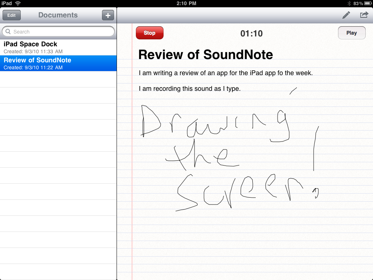Image resolution: width=373 pixels, height=280 pixels.
Task: Click the magnifier icon in the Search bar
Action: point(7,31)
